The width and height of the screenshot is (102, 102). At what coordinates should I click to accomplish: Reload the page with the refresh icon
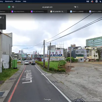point(78,7)
